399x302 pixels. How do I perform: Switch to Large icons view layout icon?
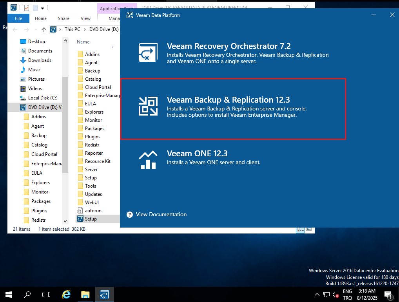[x=309, y=230]
